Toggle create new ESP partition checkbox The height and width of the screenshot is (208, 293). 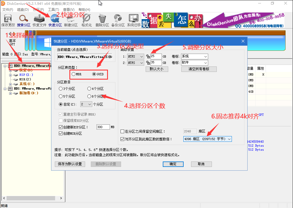pyautogui.click(x=61, y=127)
